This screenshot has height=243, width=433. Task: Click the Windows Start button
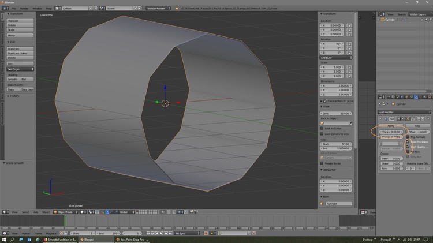click(3, 239)
